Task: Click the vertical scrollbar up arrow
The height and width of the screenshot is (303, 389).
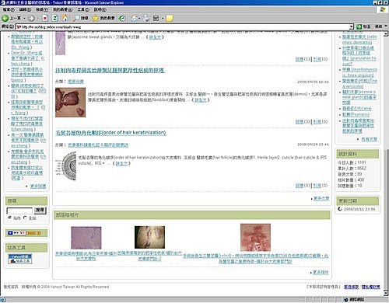Action: (386, 34)
